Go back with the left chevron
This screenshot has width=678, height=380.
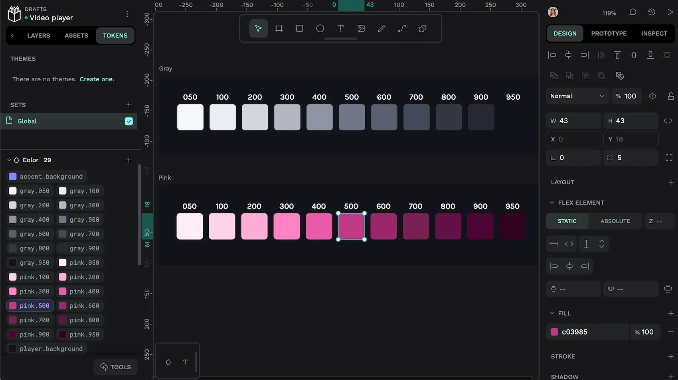click(x=12, y=35)
